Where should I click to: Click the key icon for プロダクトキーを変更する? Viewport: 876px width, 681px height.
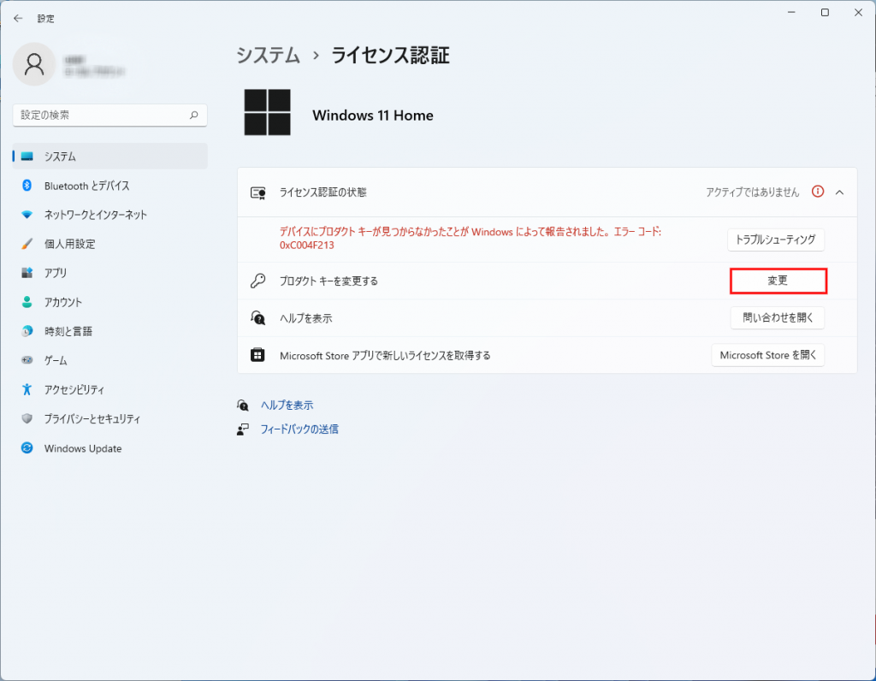point(257,281)
